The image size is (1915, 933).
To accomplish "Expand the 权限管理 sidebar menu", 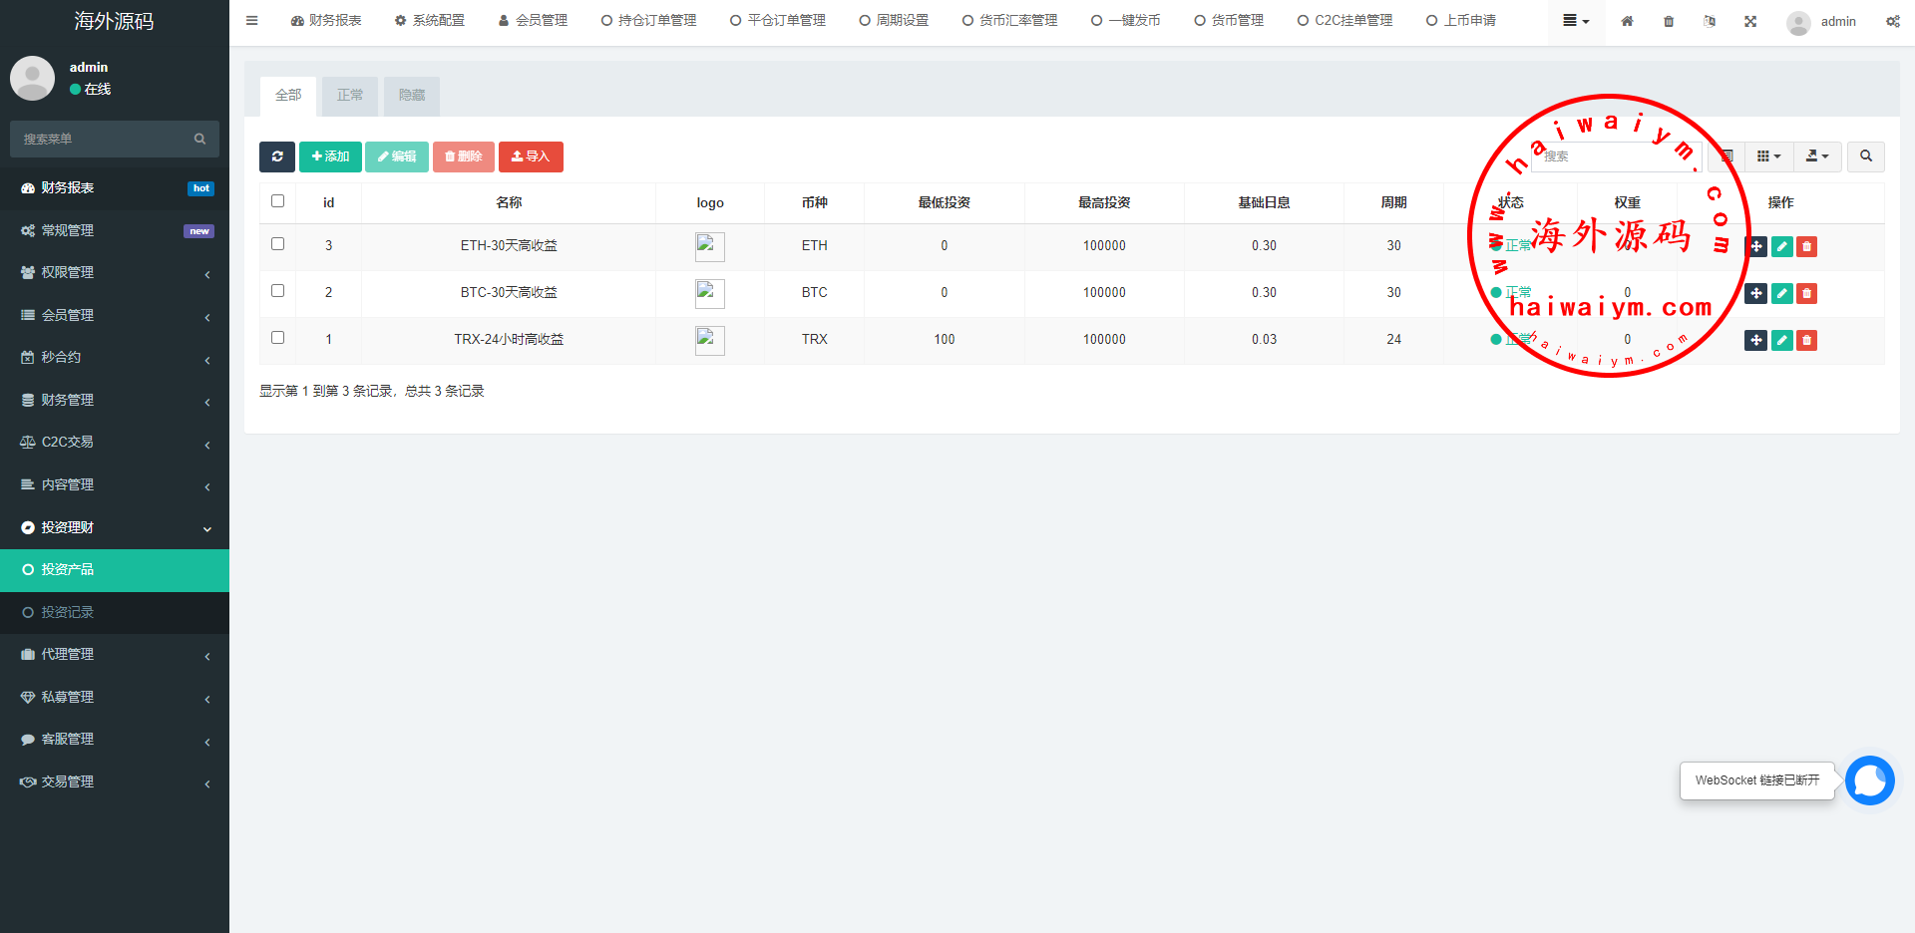I will (x=115, y=273).
